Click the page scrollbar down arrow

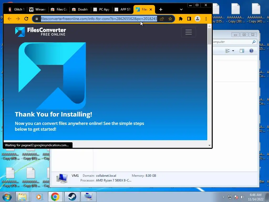point(209,145)
